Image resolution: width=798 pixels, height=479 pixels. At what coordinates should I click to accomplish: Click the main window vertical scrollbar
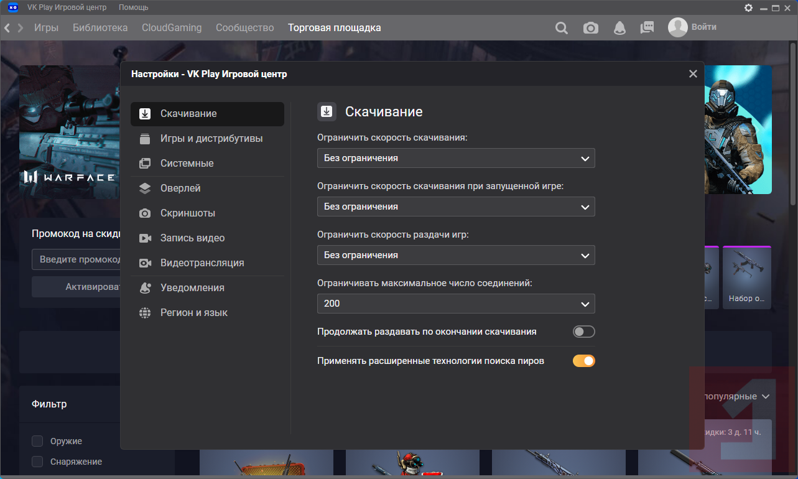coord(794,124)
